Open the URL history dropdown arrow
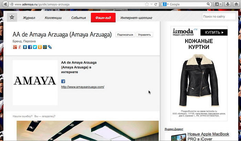 pyautogui.click(x=151, y=4)
